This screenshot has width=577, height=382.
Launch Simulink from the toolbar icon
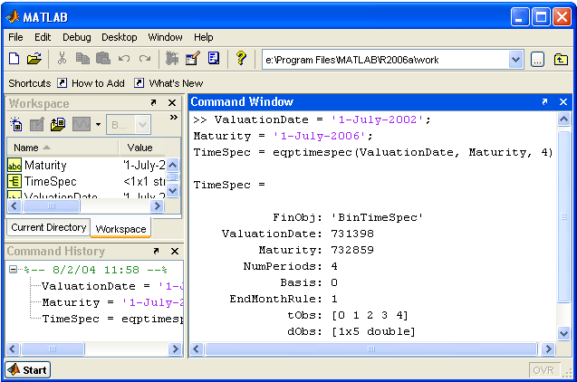point(172,59)
